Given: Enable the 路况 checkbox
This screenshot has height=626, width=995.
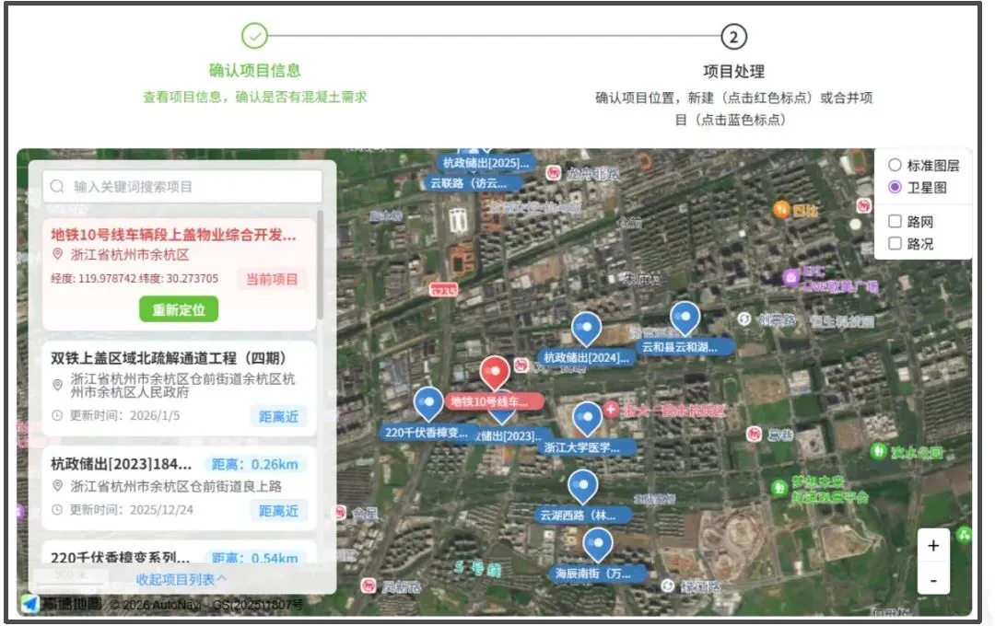Looking at the screenshot, I should coord(895,244).
